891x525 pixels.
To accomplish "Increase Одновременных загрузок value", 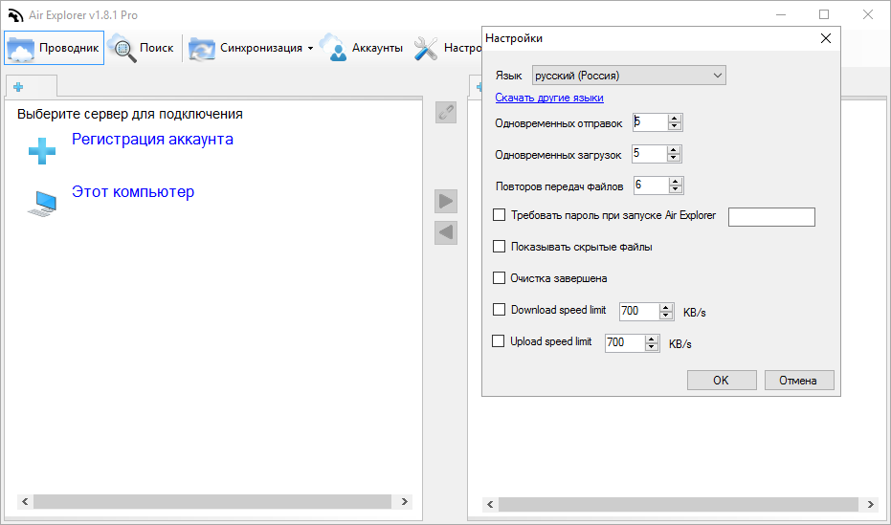I will coord(674,150).
